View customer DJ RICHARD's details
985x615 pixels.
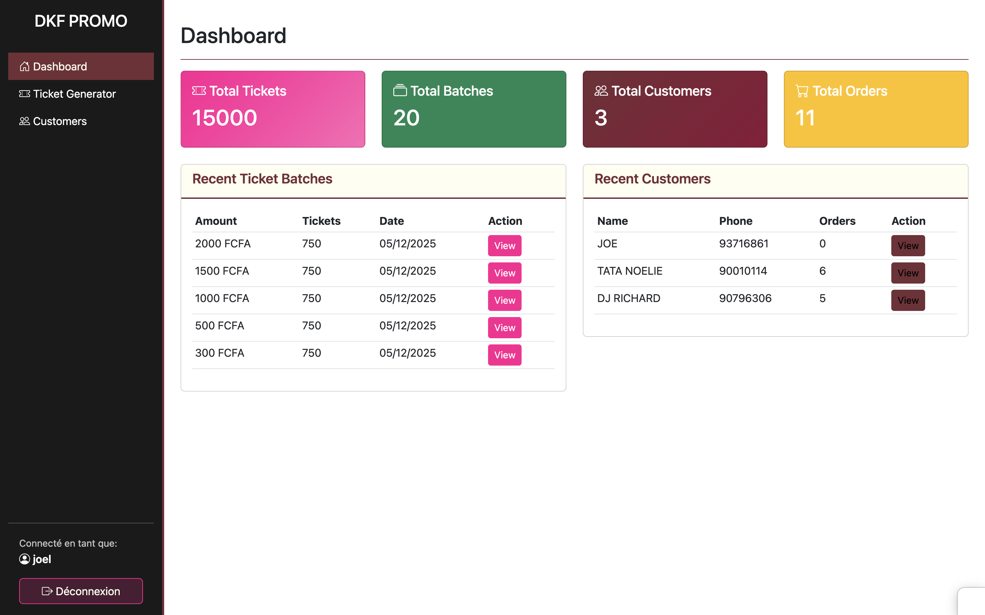click(x=908, y=300)
